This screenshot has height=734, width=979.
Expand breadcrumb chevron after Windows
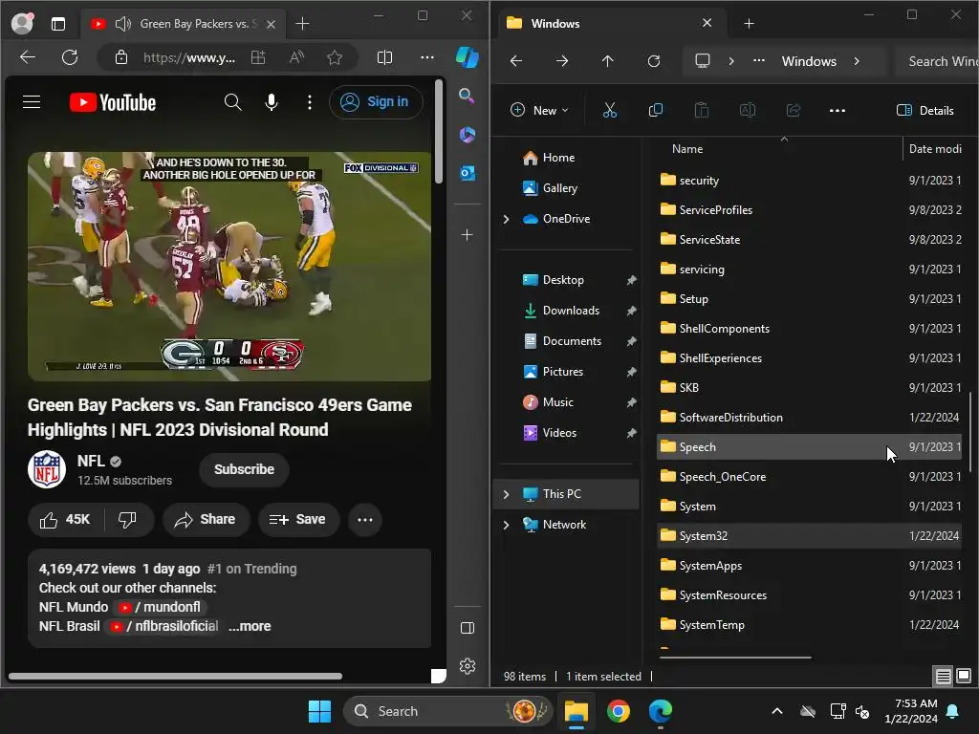coord(857,61)
